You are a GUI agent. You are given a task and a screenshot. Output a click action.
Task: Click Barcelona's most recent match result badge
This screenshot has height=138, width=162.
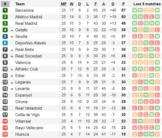click(x=157, y=10)
